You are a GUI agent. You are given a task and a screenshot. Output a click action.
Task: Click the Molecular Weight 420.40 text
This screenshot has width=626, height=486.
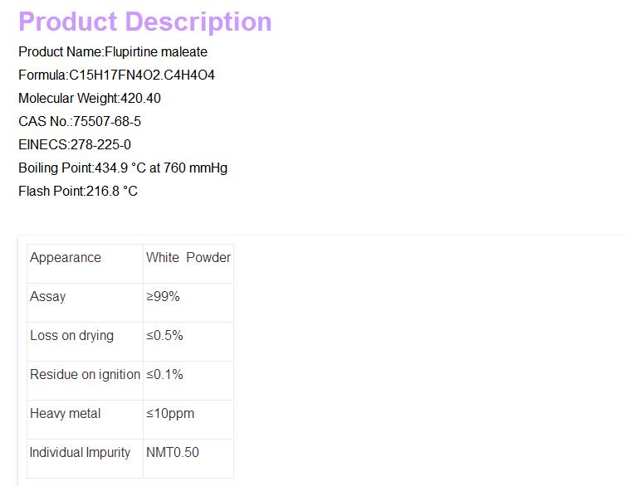90,98
